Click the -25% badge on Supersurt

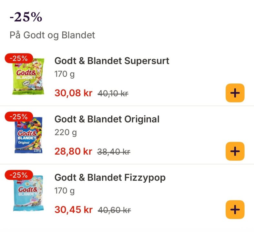point(19,59)
